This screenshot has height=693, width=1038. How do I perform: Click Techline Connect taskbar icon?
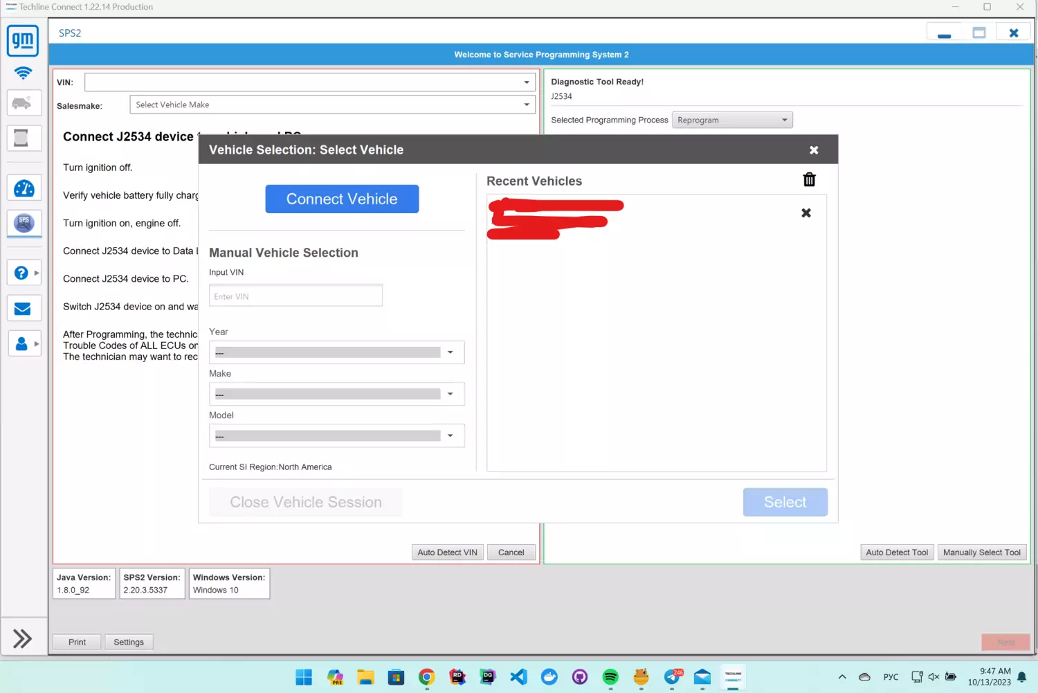[x=733, y=677]
